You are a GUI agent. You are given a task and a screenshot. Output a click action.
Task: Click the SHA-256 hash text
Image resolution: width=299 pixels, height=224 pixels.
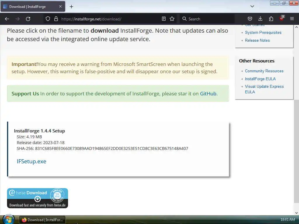pyautogui.click(x=102, y=148)
